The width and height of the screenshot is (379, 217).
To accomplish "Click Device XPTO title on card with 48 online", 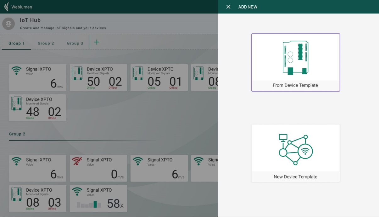I will click(39, 99).
